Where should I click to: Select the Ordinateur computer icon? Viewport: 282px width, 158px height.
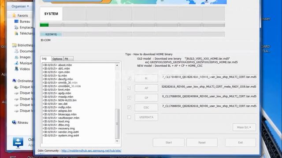click(x=14, y=81)
